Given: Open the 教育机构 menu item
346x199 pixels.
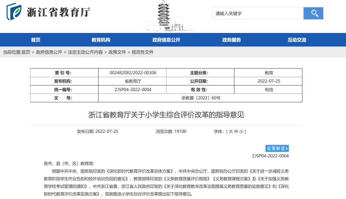Looking at the screenshot, I should (x=101, y=40).
